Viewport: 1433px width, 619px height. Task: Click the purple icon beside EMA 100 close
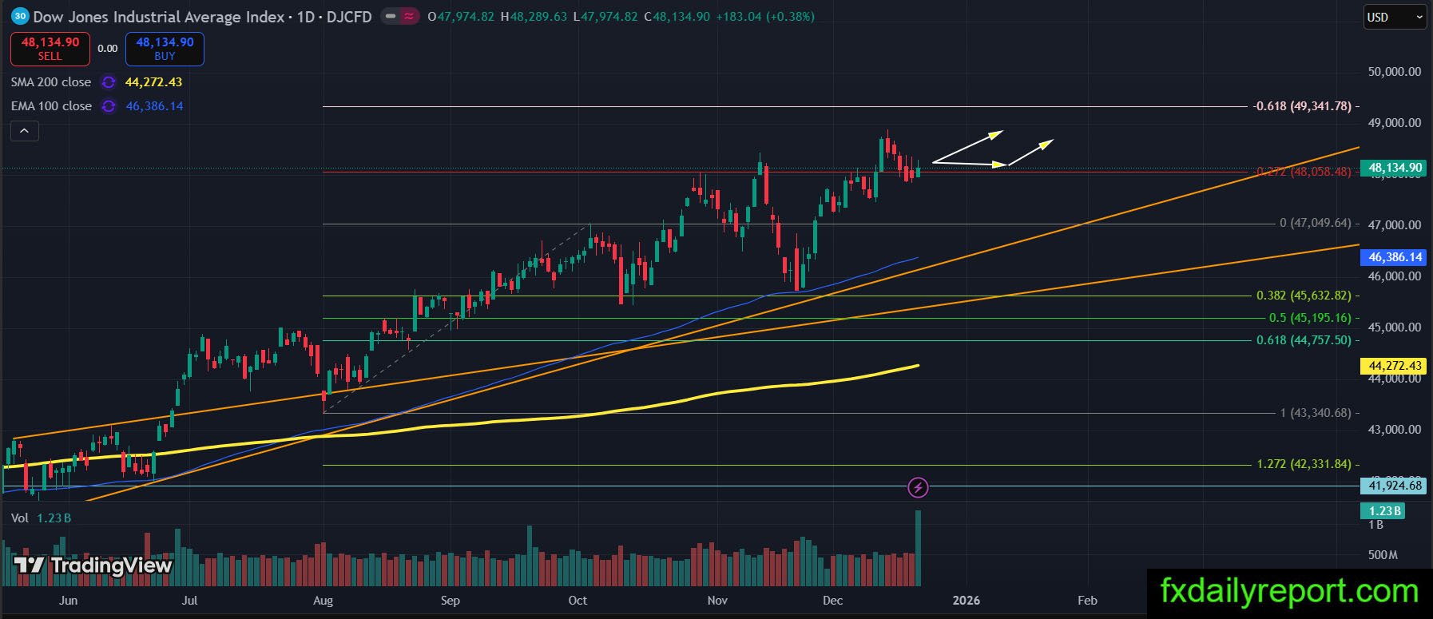(109, 106)
